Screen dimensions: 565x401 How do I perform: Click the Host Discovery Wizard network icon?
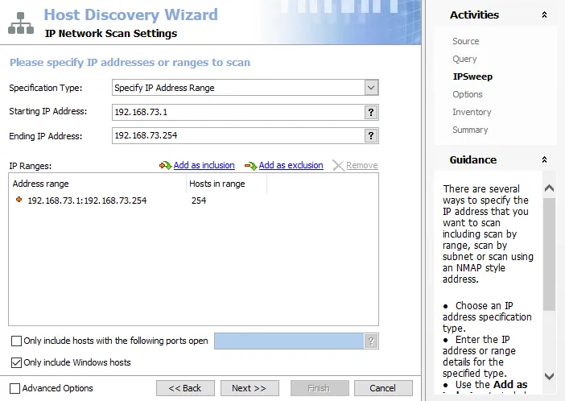click(x=21, y=23)
